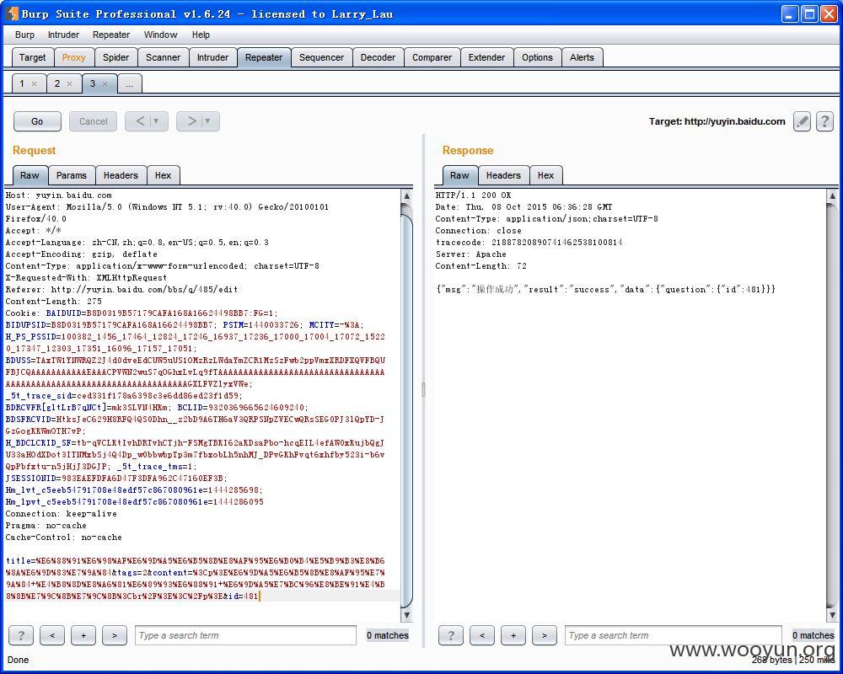Go to previous match in request search
Image resolution: width=843 pixels, height=674 pixels.
(52, 635)
